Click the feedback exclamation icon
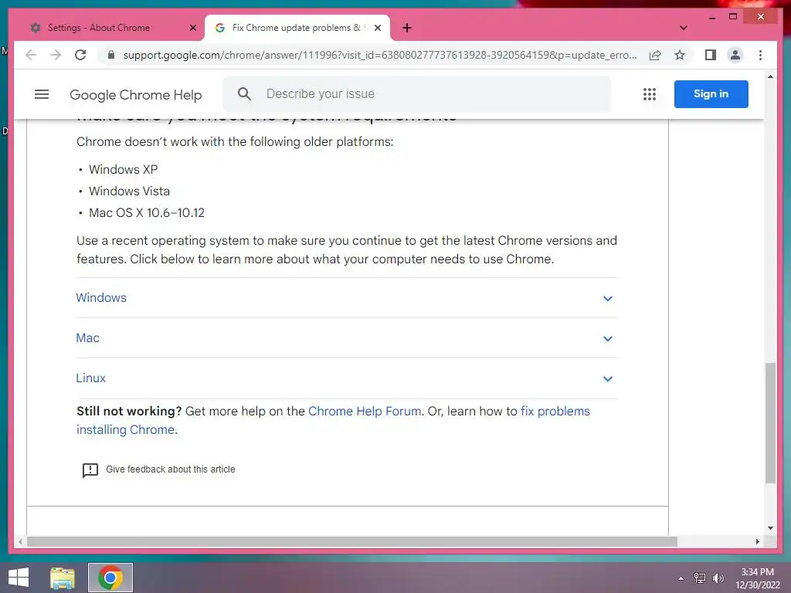This screenshot has width=791, height=593. click(x=90, y=470)
